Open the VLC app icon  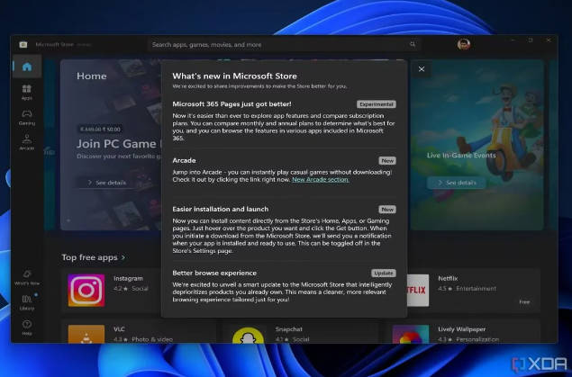click(86, 335)
